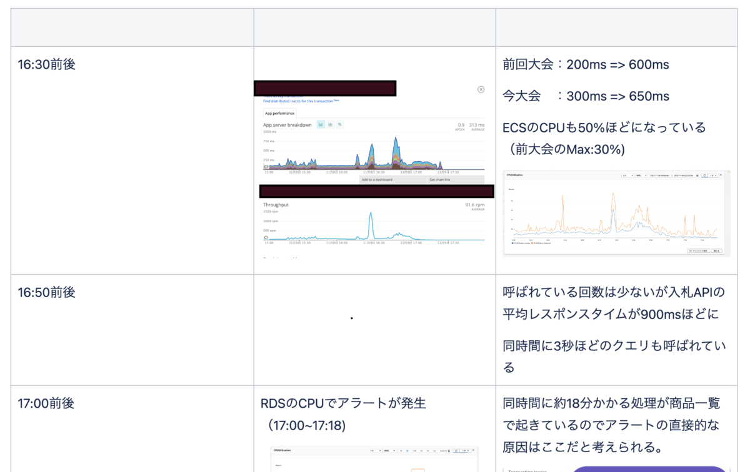The height and width of the screenshot is (472, 750).
Task: Click the '16:30前後' time cell
Action: tap(46, 64)
